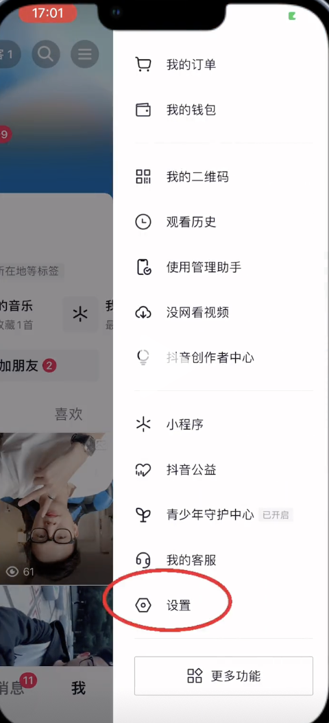
Task: Open 使用管理助手 phone icon
Action: 143,268
